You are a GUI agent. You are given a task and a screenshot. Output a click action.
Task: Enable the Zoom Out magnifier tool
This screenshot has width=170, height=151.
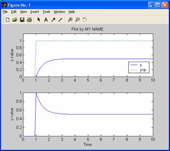pyautogui.click(x=77, y=20)
